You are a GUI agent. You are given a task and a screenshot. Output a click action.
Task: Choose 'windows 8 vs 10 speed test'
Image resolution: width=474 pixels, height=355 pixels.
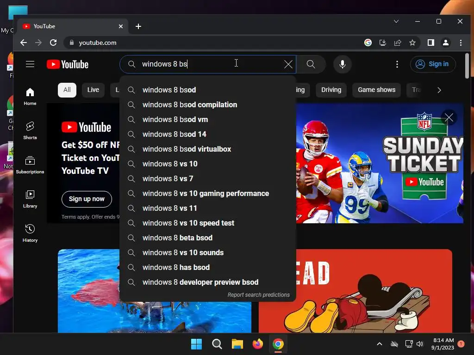click(x=208, y=223)
